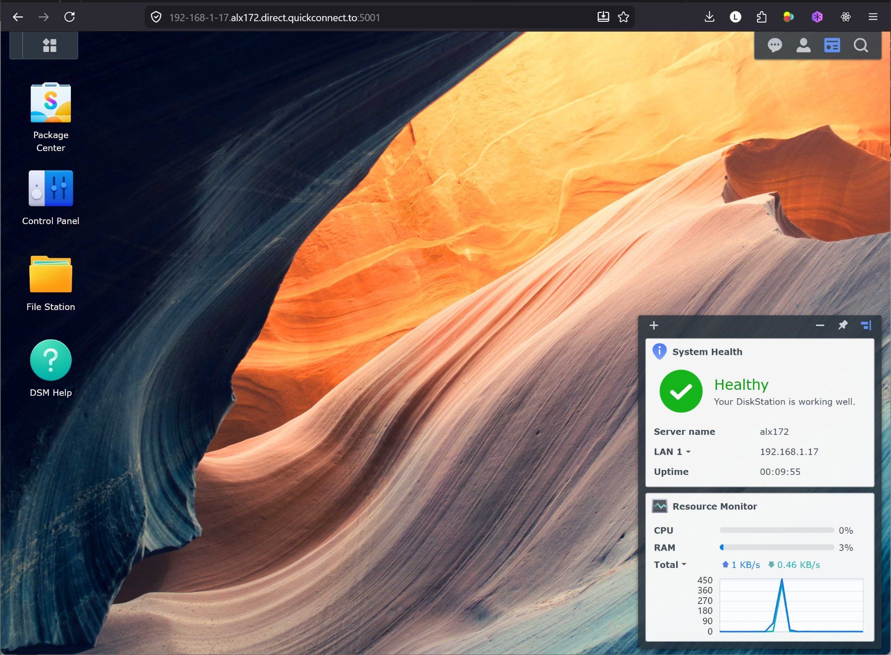
Task: Open the browser hamburger menu
Action: [873, 17]
